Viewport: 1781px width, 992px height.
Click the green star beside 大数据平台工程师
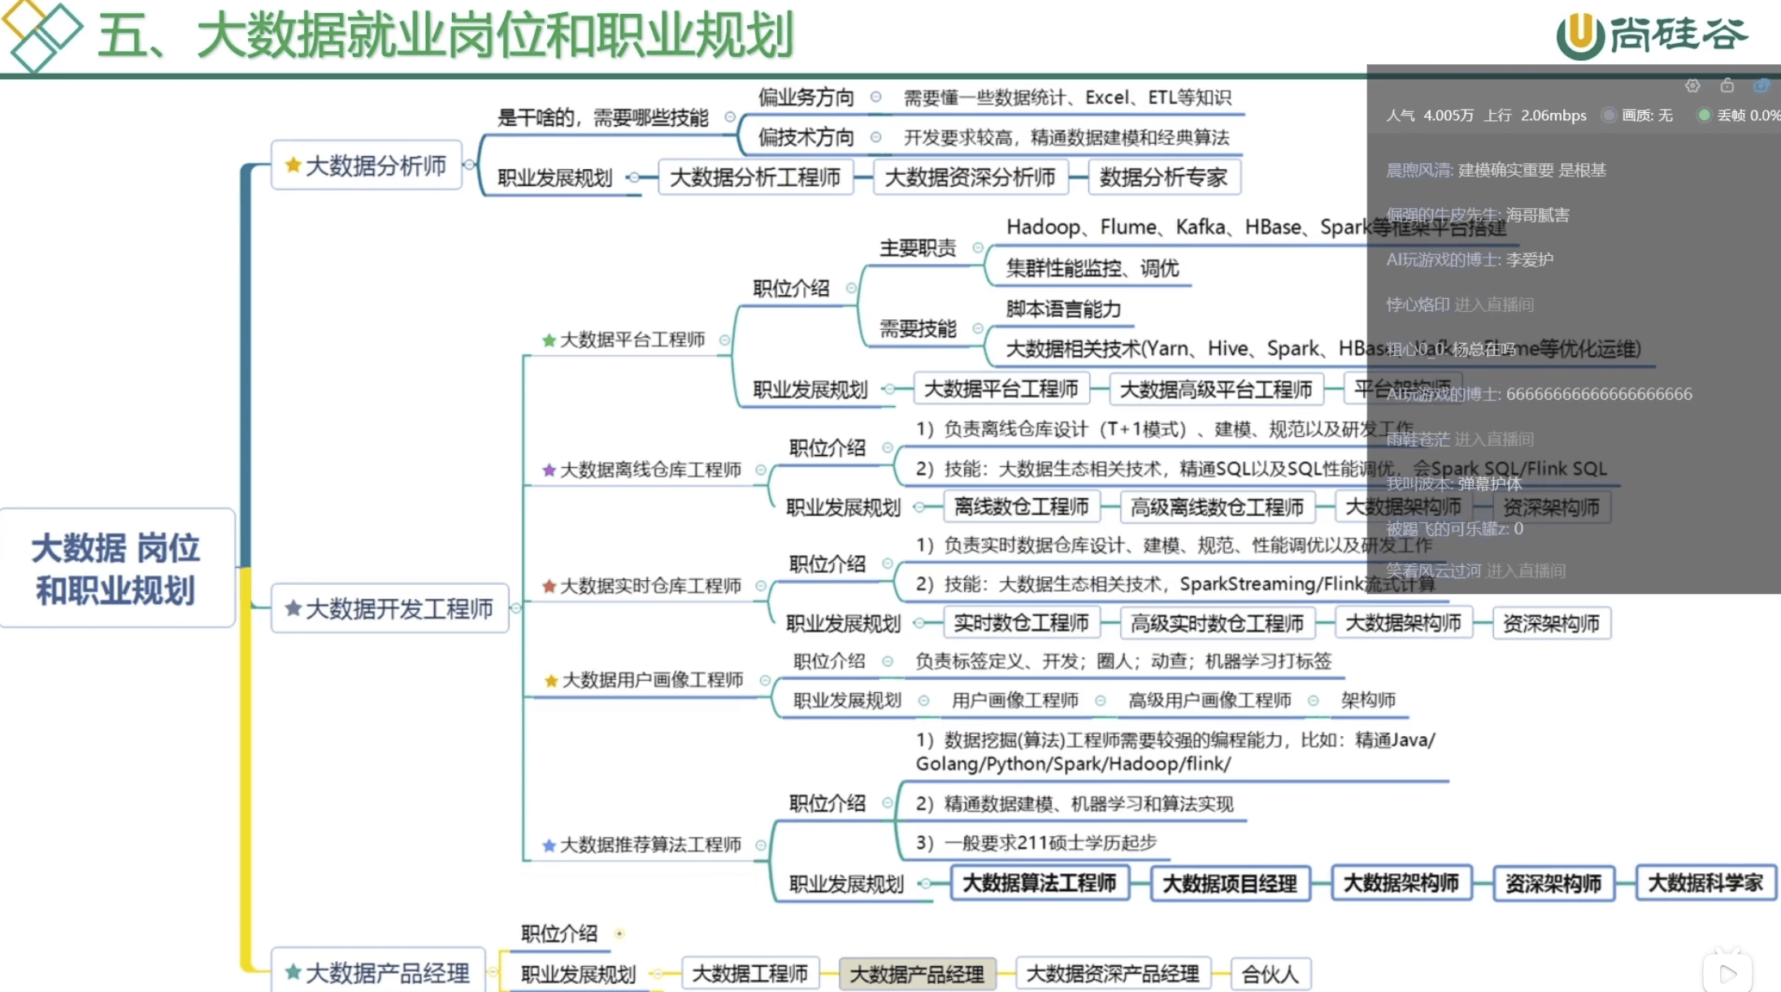[x=549, y=340]
